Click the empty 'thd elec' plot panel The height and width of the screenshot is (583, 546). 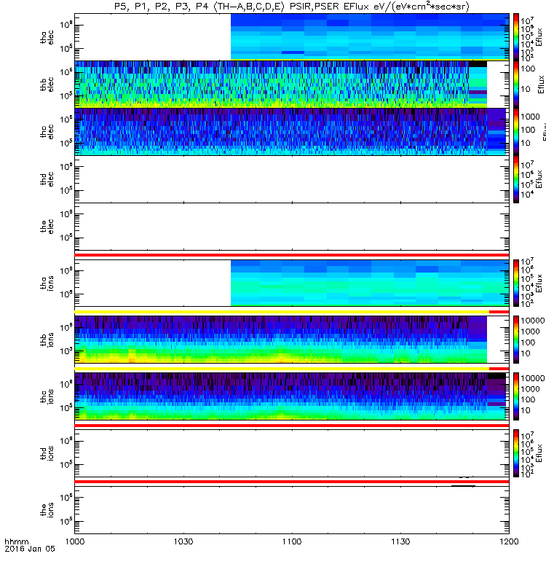tap(292, 179)
